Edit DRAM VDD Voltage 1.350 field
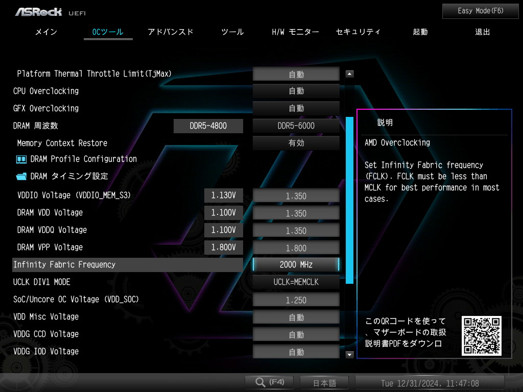The image size is (523, 392). coord(296,213)
